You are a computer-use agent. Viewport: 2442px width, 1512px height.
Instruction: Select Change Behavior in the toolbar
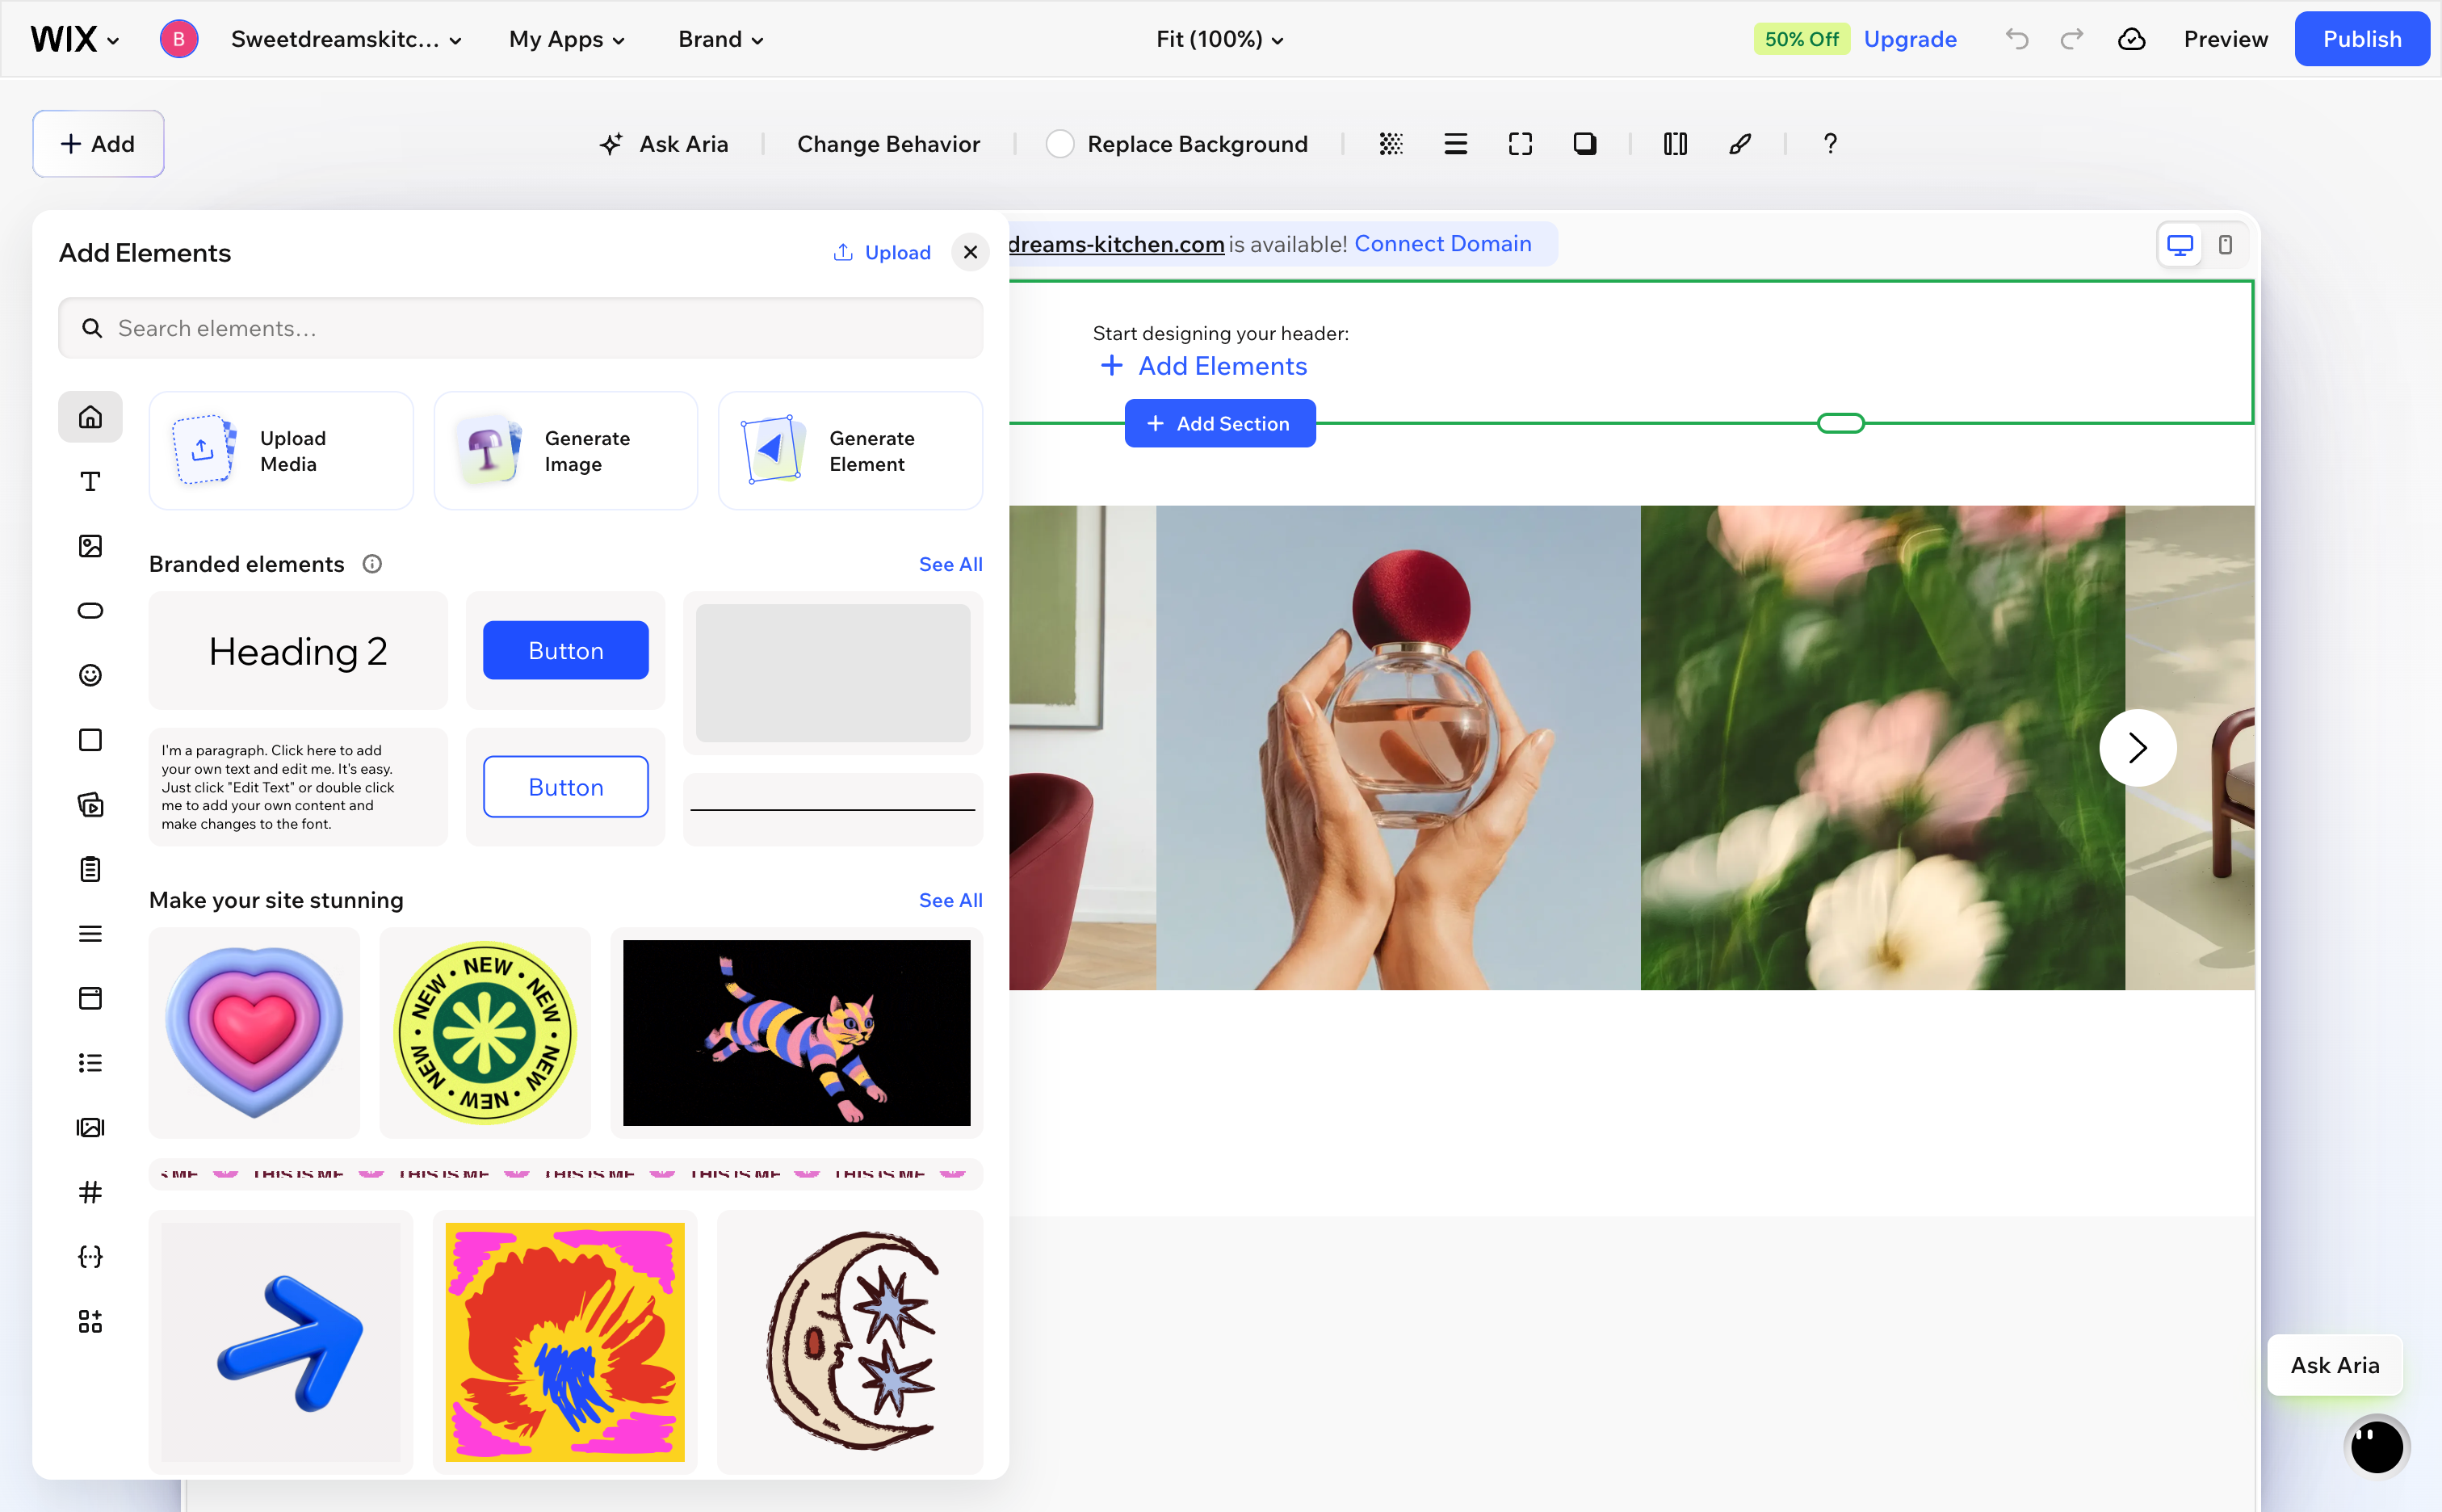click(888, 144)
